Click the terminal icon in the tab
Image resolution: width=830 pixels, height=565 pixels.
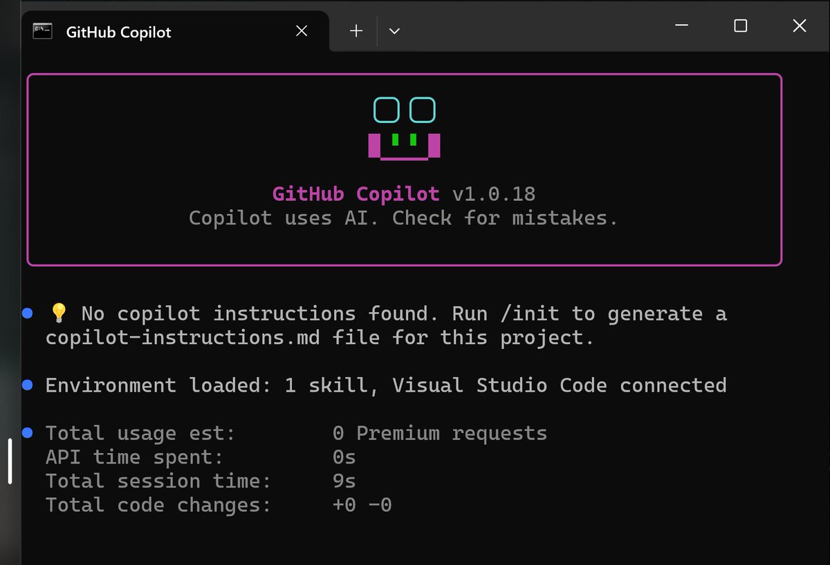[x=43, y=31]
